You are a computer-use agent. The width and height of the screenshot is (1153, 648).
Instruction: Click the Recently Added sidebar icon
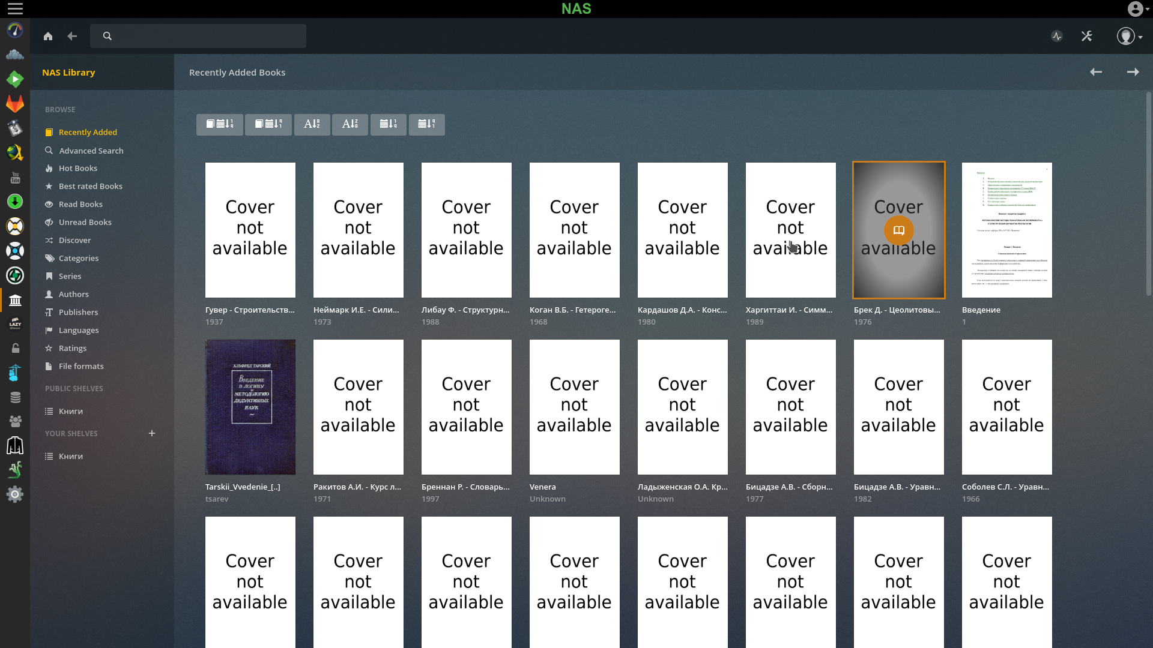coord(49,132)
